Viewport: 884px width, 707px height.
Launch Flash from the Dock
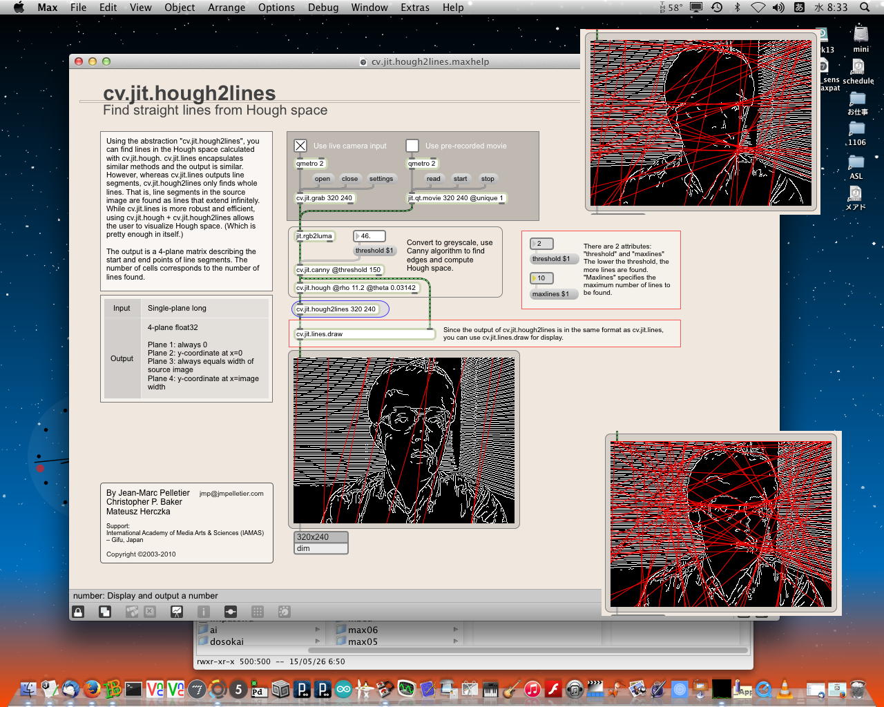[553, 688]
